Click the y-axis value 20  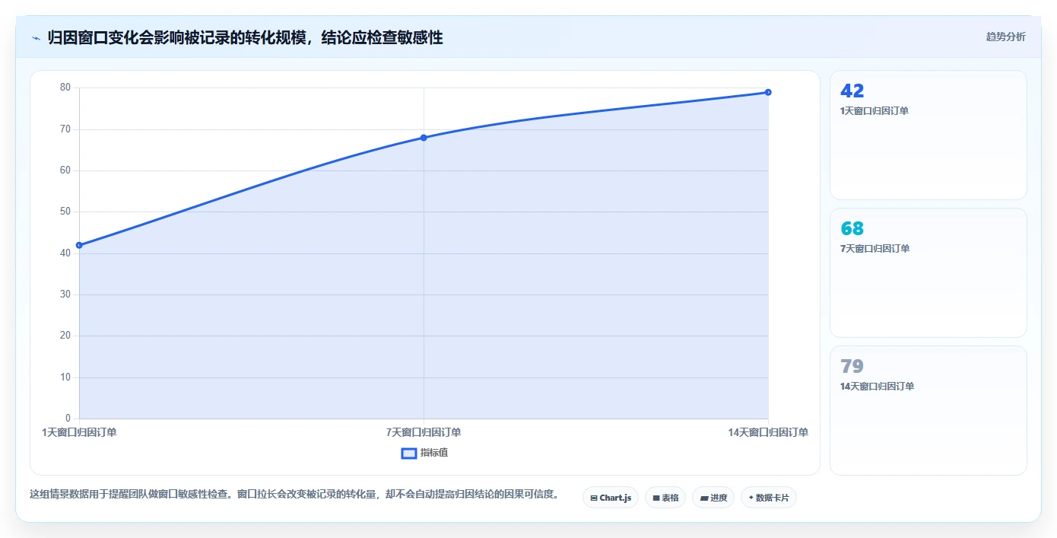65,336
